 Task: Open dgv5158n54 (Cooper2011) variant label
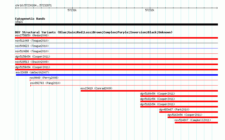pyautogui.click(x=33, y=57)
